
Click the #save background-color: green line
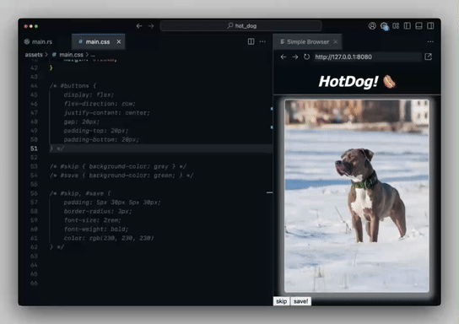[121, 175]
